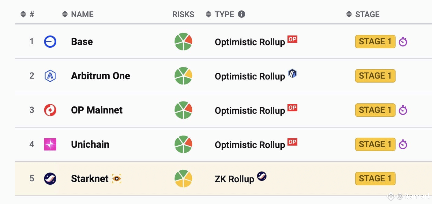Toggle the eye review icon beside Starknet
Screen dimensions: 432x204
click(x=117, y=179)
